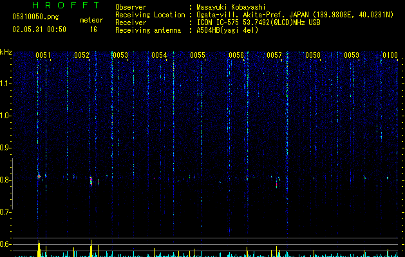
Task: Click the tall yellow intensity bar below the 0052 echo
Action: tap(91, 248)
